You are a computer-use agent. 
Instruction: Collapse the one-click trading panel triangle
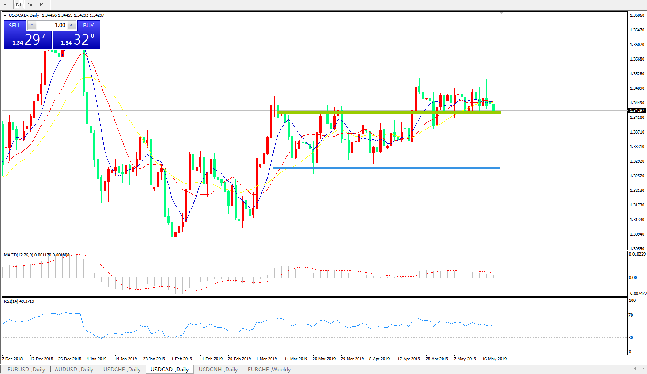tap(5, 15)
